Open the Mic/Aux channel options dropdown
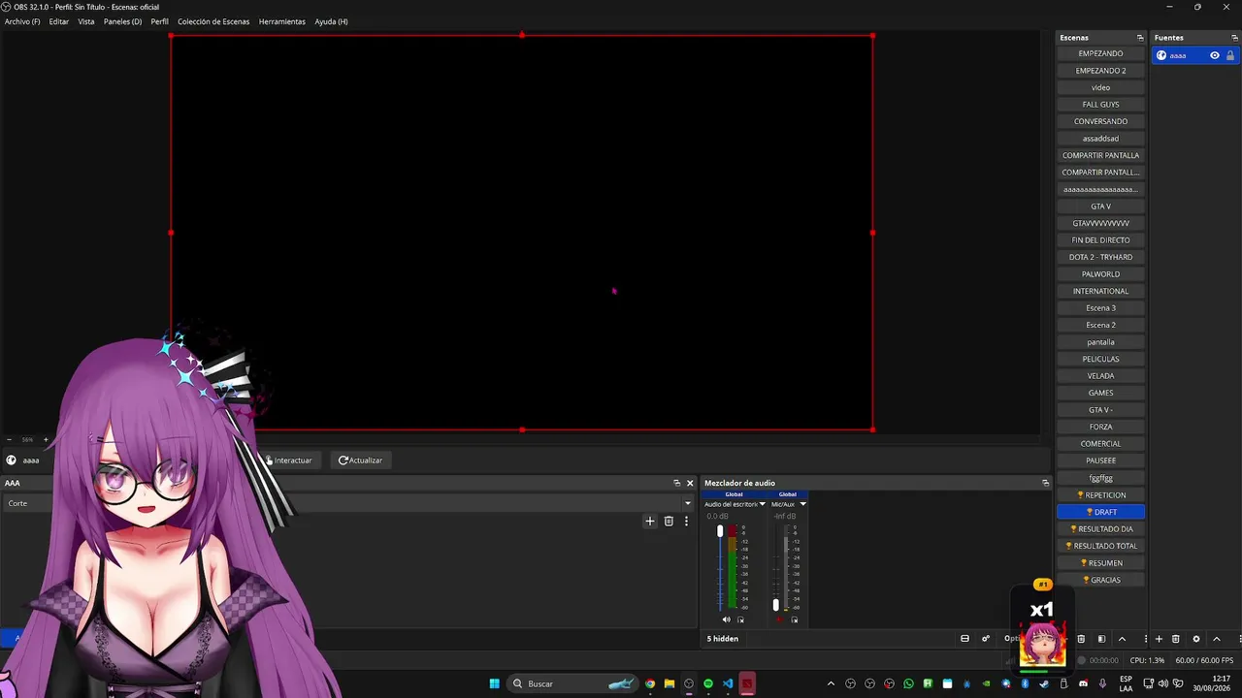1242x698 pixels. (802, 504)
